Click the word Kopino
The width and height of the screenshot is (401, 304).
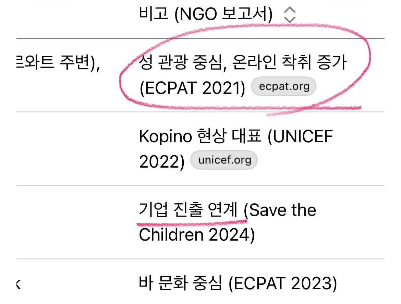(x=165, y=137)
